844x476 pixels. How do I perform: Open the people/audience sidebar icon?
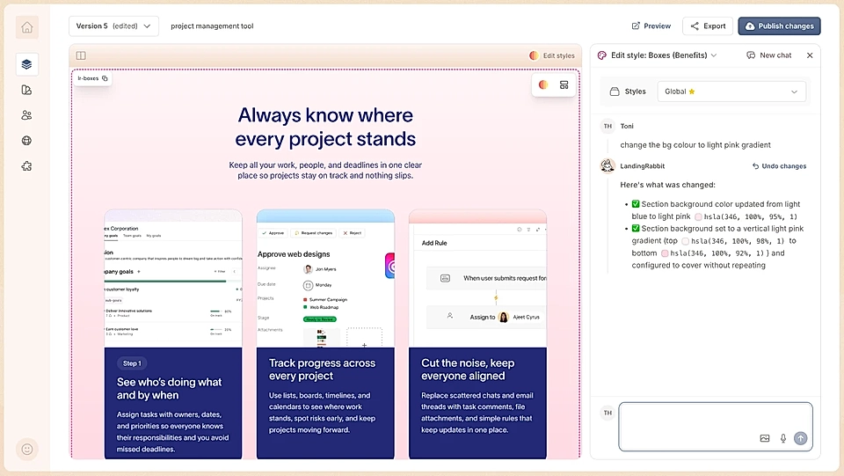coord(27,115)
